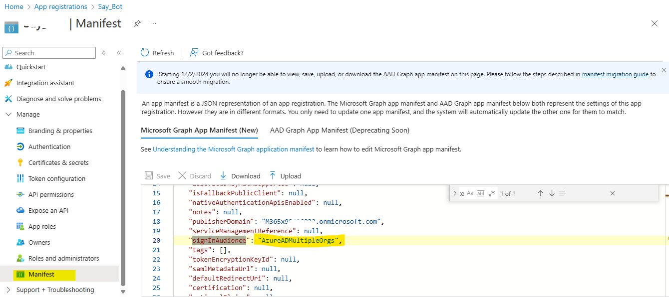Click the Refresh button label
669x297 pixels.
coord(163,53)
